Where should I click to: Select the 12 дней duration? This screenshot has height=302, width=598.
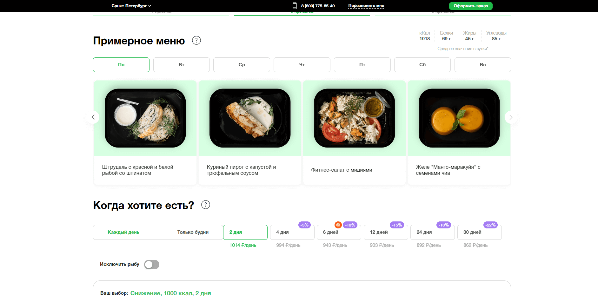pos(386,232)
